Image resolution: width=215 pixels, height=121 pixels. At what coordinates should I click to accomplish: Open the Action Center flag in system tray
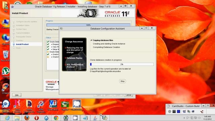pyautogui.click(x=188, y=118)
